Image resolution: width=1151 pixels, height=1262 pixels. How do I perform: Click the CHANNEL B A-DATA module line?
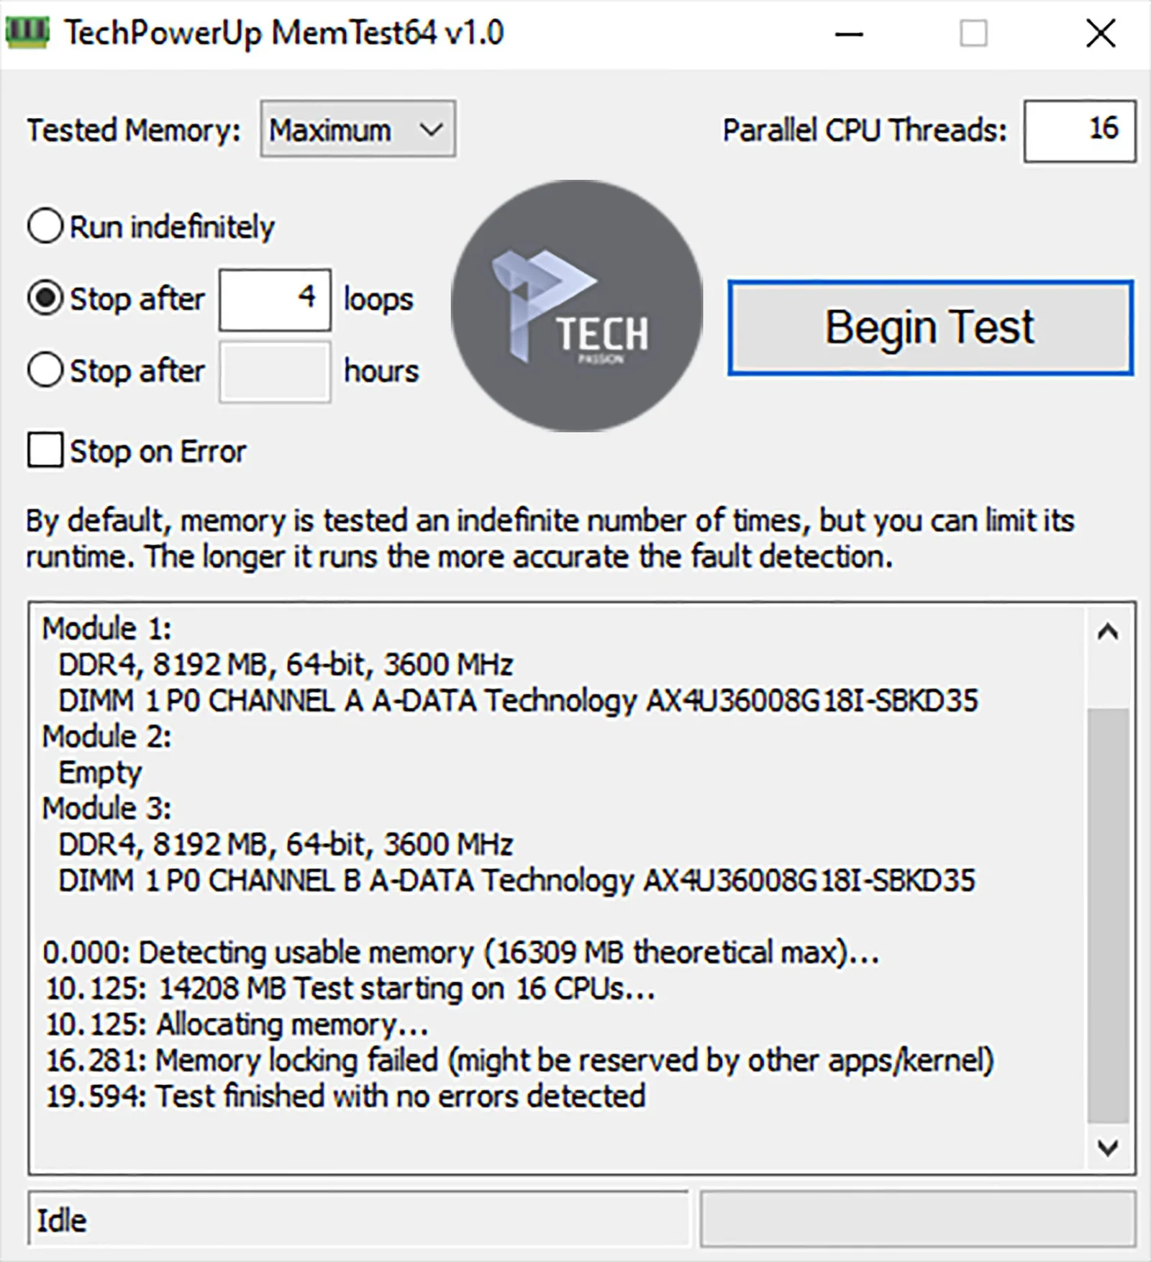tap(517, 881)
